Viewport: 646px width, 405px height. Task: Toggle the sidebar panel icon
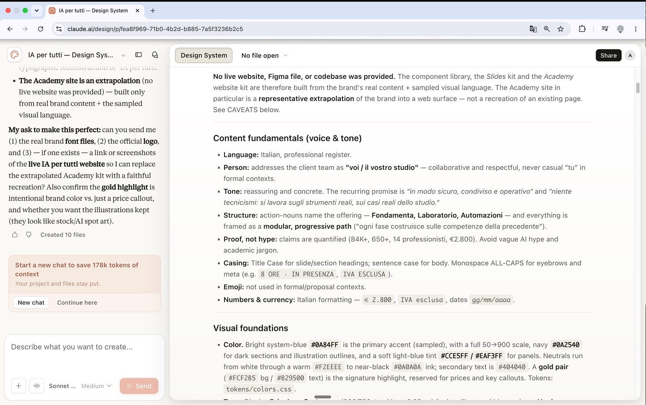138,55
